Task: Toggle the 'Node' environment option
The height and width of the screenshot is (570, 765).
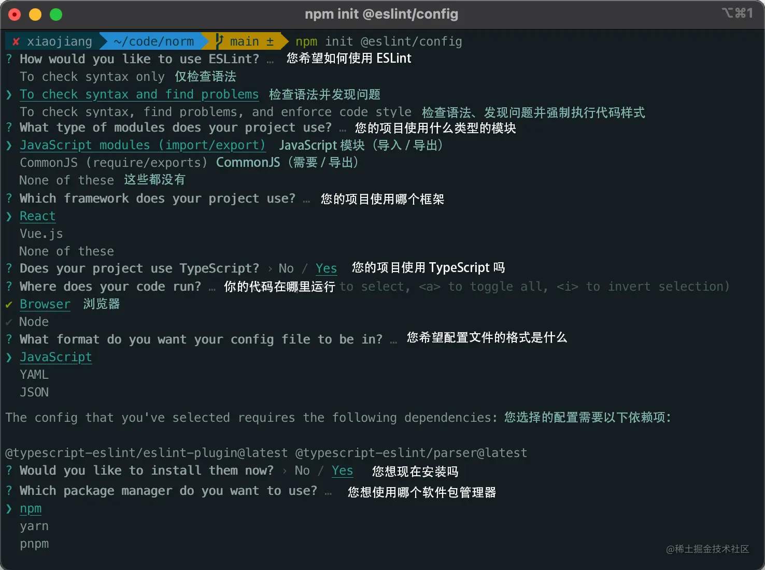Action: (34, 322)
